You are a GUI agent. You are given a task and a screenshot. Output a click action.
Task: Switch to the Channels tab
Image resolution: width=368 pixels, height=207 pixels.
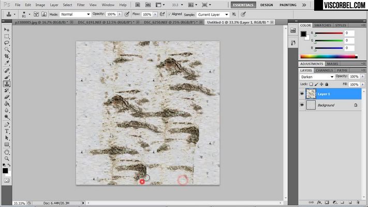tap(324, 70)
